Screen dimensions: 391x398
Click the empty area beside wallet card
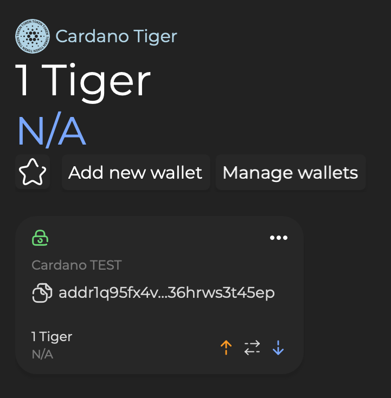click(347, 295)
